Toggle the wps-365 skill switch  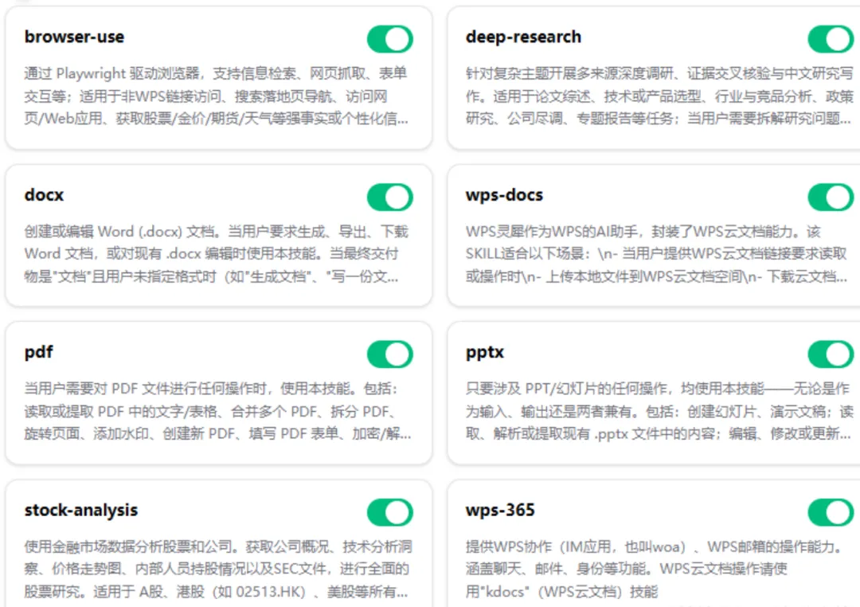coord(831,512)
